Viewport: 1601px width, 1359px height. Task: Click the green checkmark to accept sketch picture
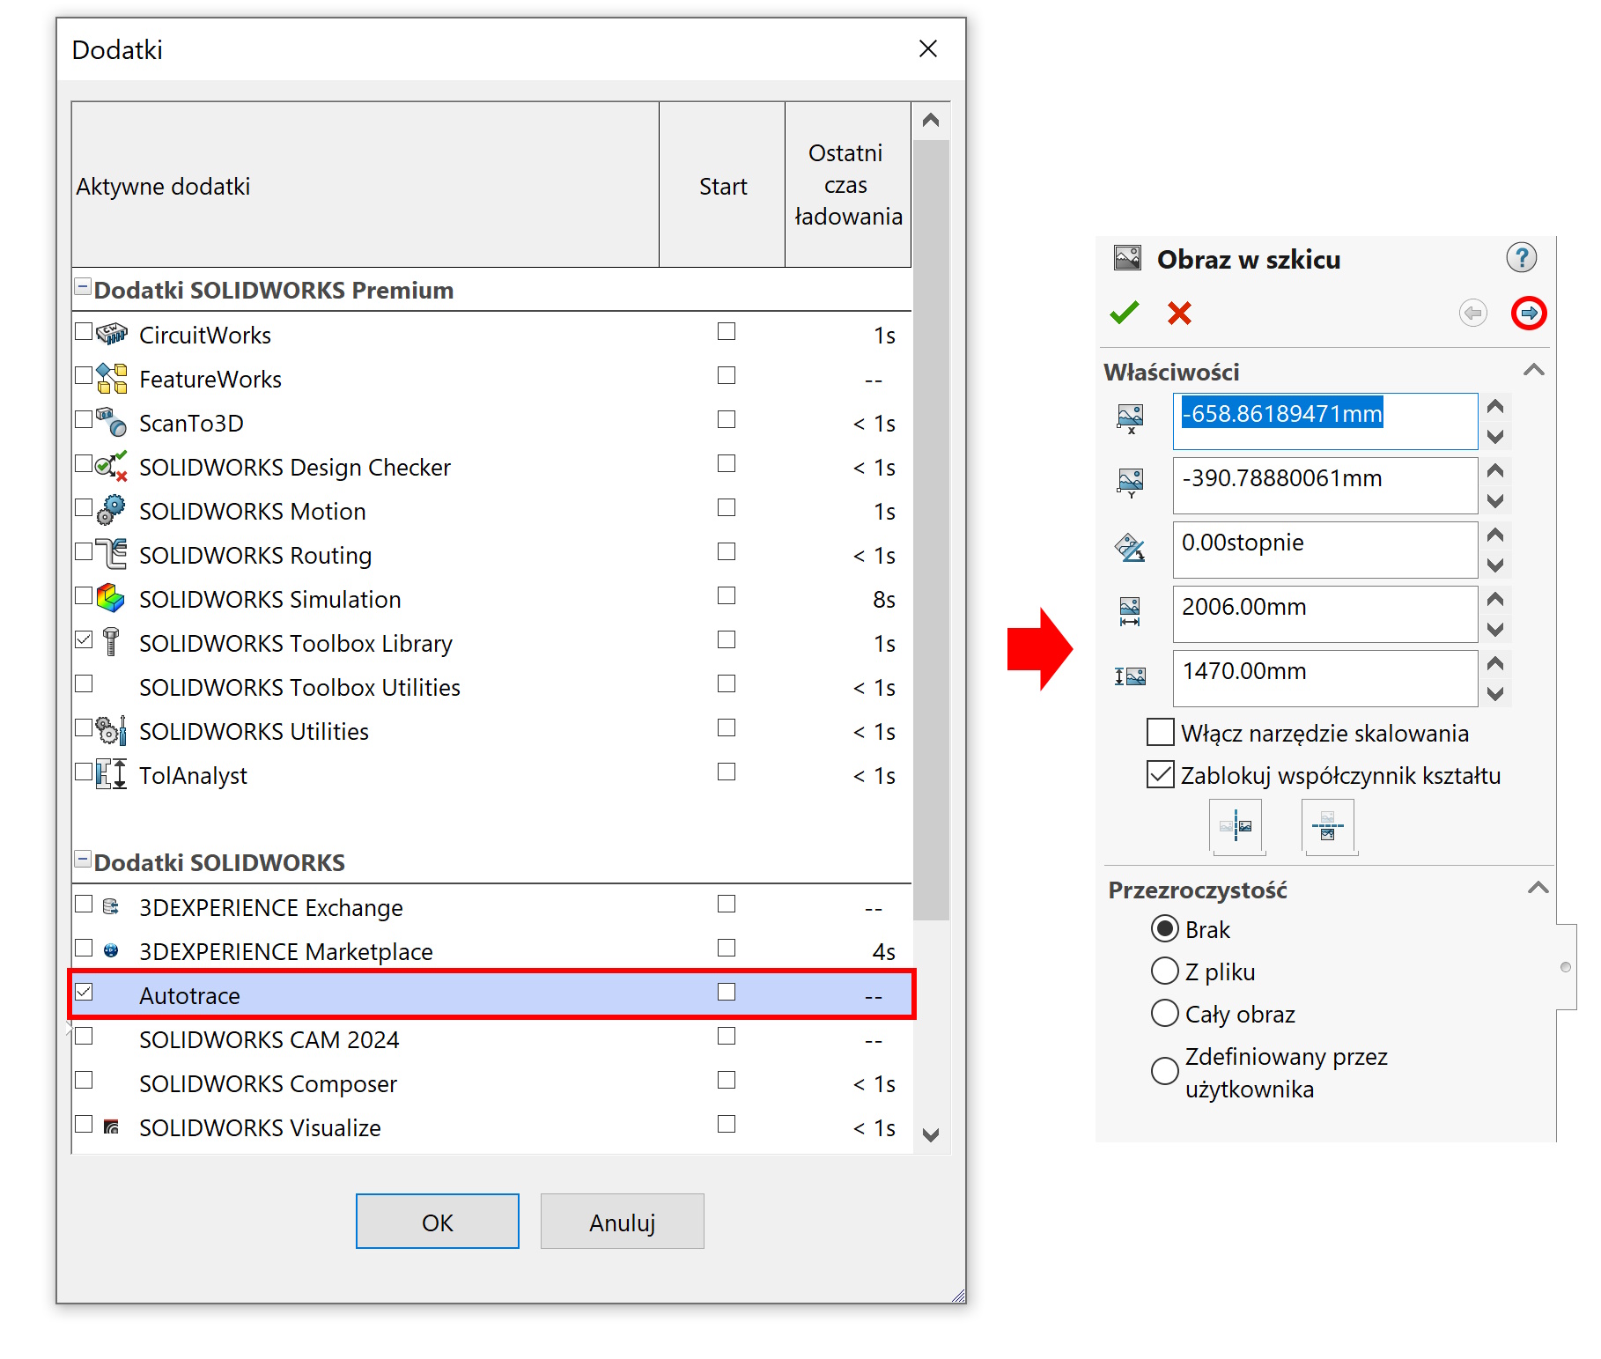(1125, 313)
